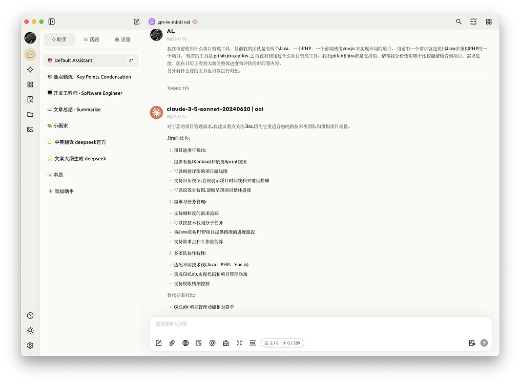
Task: Open the knowledge base sidebar icon
Action: (x=30, y=99)
